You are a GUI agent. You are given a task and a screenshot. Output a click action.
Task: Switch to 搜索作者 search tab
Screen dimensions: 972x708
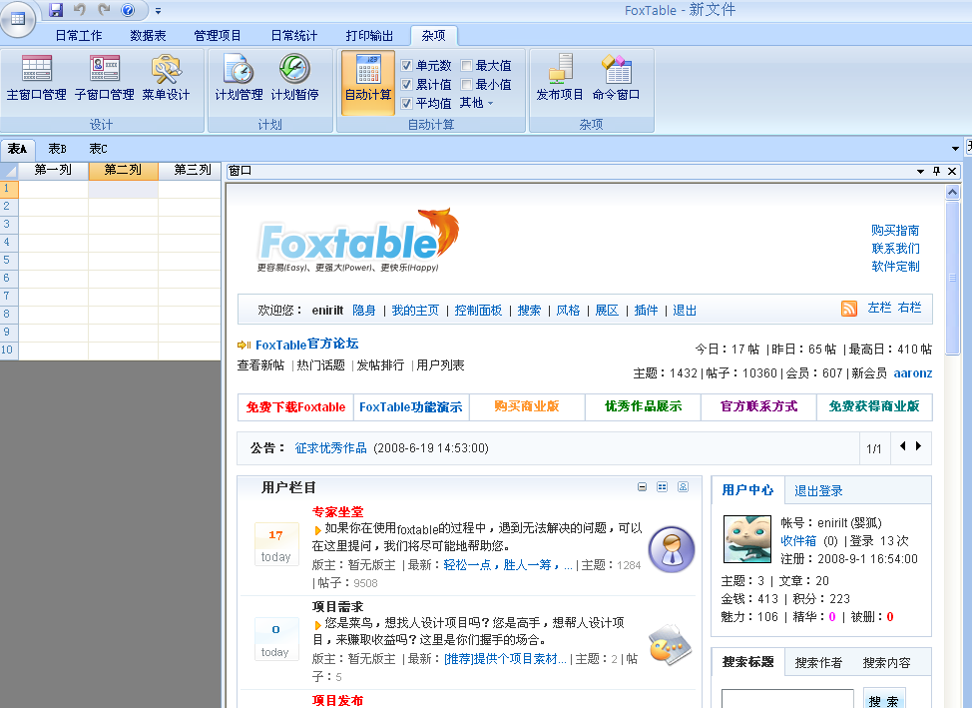pos(818,663)
